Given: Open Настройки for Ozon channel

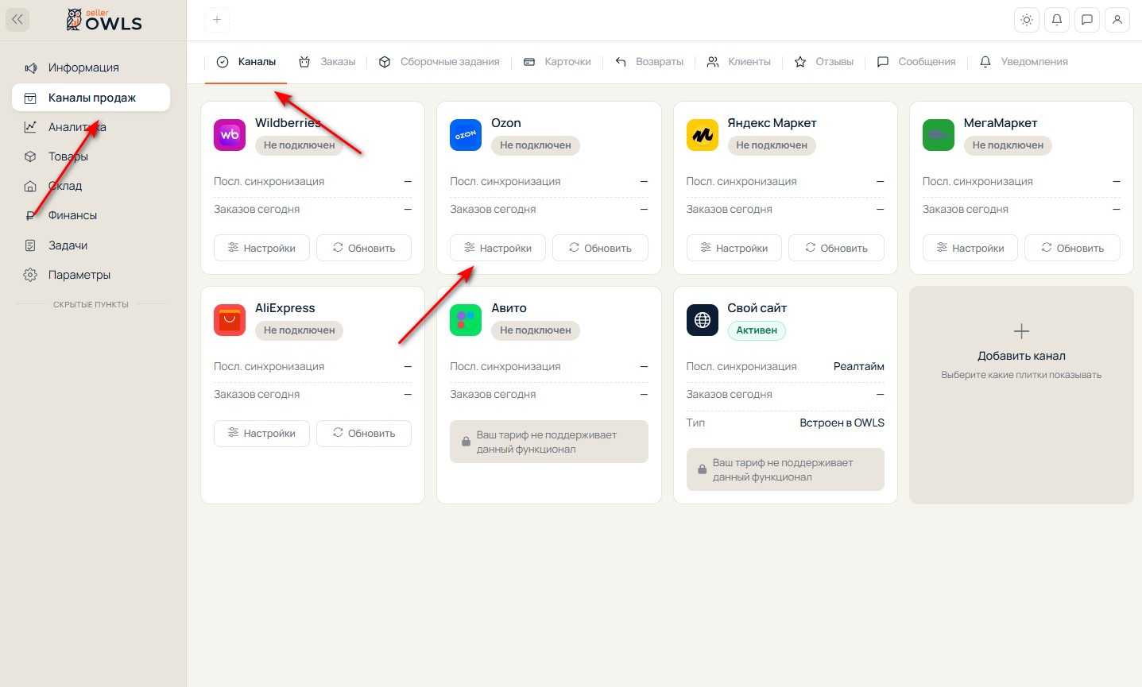Looking at the screenshot, I should pos(497,248).
